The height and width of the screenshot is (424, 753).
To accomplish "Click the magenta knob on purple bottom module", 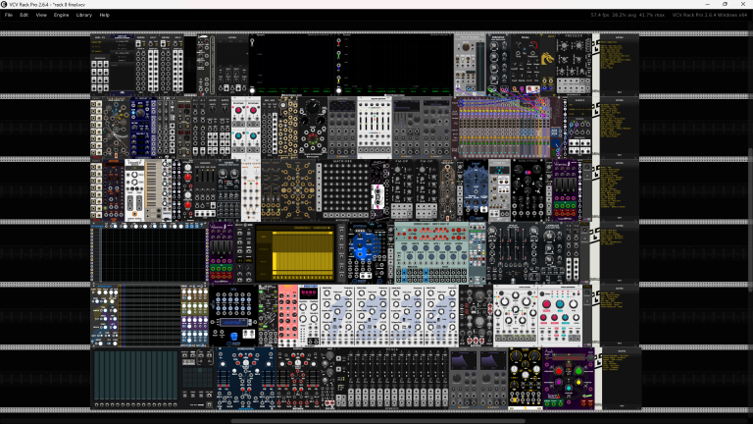I will point(559,383).
